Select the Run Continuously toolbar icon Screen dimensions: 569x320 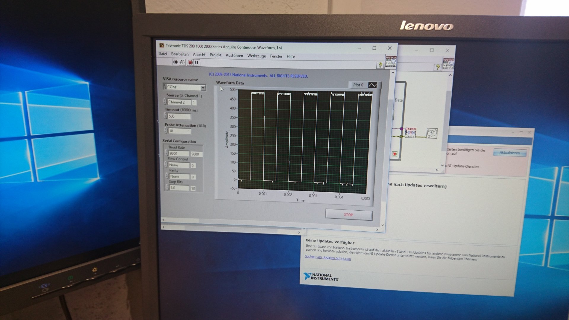click(182, 62)
